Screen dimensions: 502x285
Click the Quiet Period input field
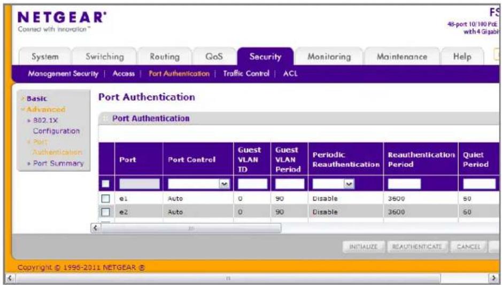(x=479, y=184)
